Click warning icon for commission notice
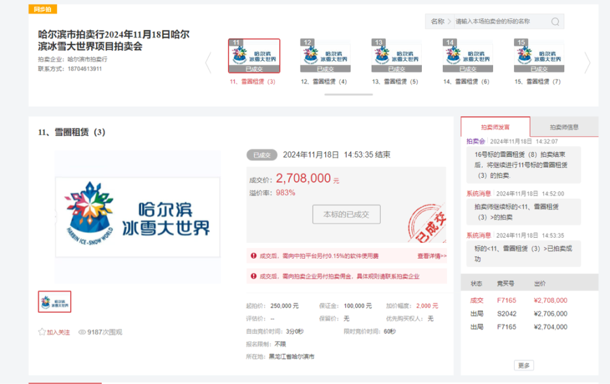Image resolution: width=610 pixels, height=384 pixels. pyautogui.click(x=254, y=276)
